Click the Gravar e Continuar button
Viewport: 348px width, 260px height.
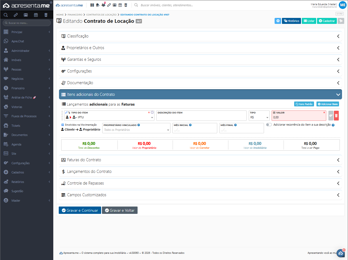pyautogui.click(x=80, y=210)
